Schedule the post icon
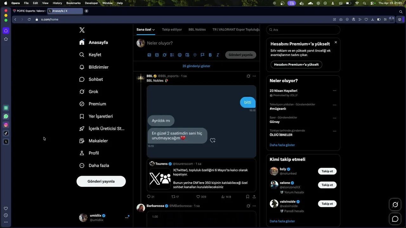 187,55
